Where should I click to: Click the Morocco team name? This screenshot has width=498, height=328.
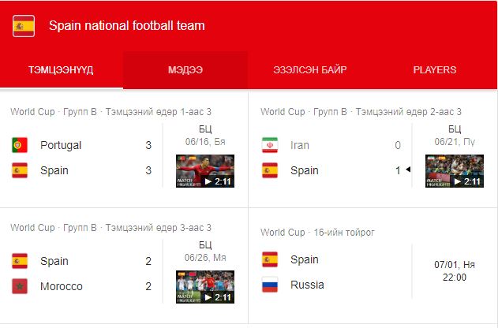point(62,286)
